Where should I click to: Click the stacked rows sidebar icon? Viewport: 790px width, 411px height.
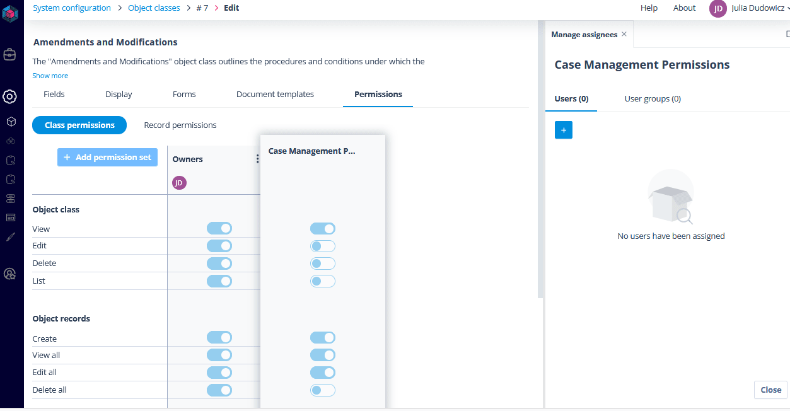[x=10, y=199]
